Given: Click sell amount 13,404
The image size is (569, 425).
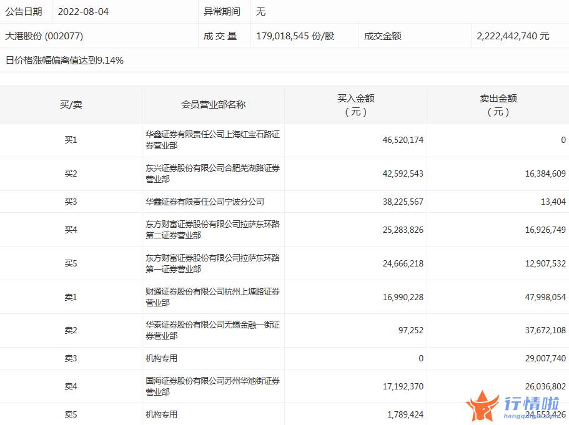Looking at the screenshot, I should pos(553,202).
